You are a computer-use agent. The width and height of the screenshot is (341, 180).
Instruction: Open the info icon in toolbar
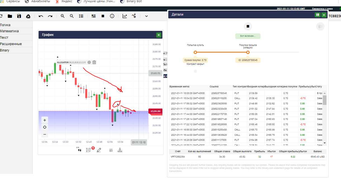click(112, 16)
